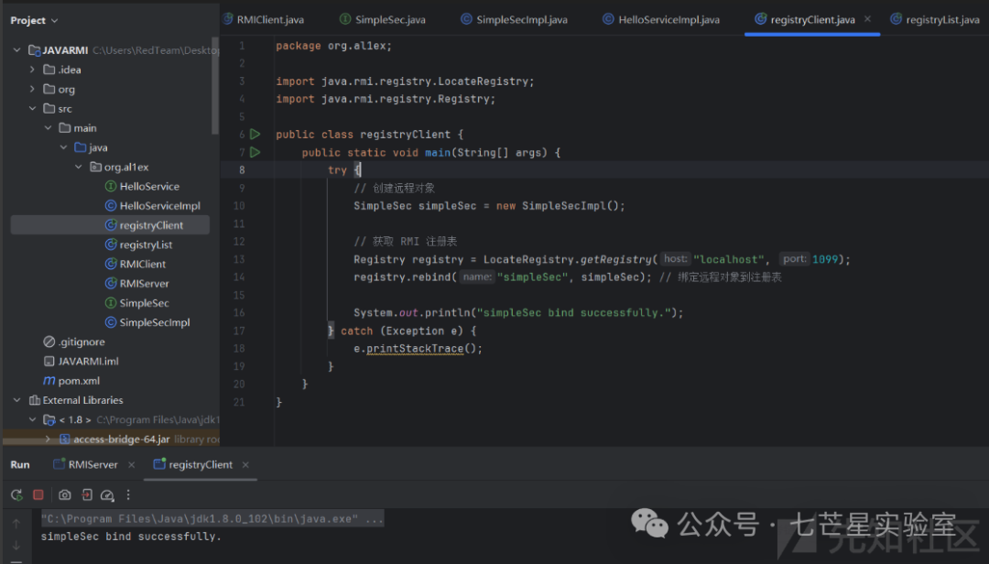Collapse the < 1.8 > JDK node

tap(32, 419)
